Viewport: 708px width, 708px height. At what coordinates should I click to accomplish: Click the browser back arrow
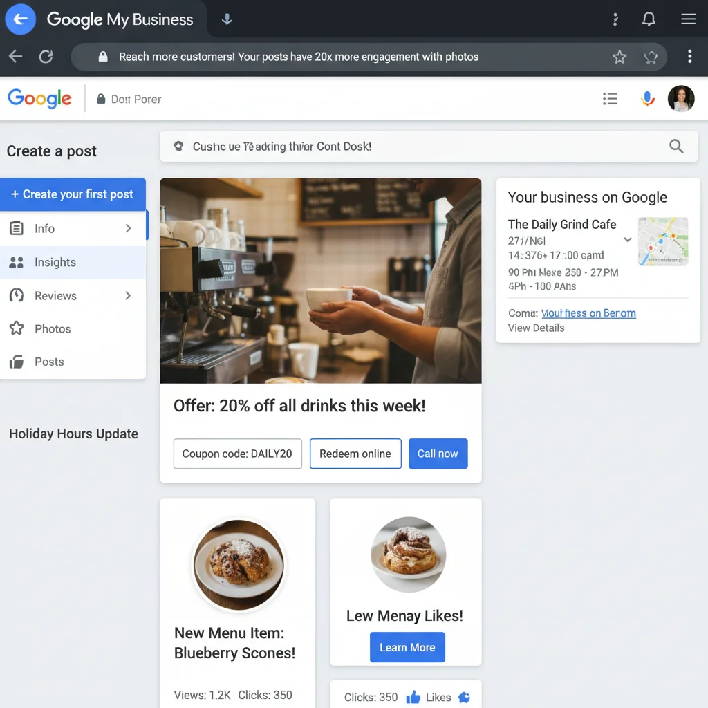tap(16, 57)
